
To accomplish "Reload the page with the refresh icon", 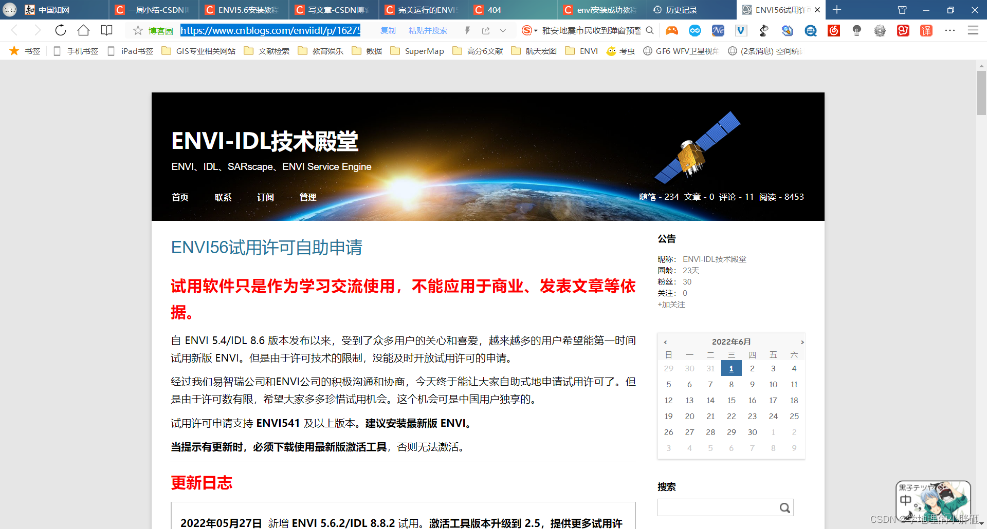I will 61,30.
